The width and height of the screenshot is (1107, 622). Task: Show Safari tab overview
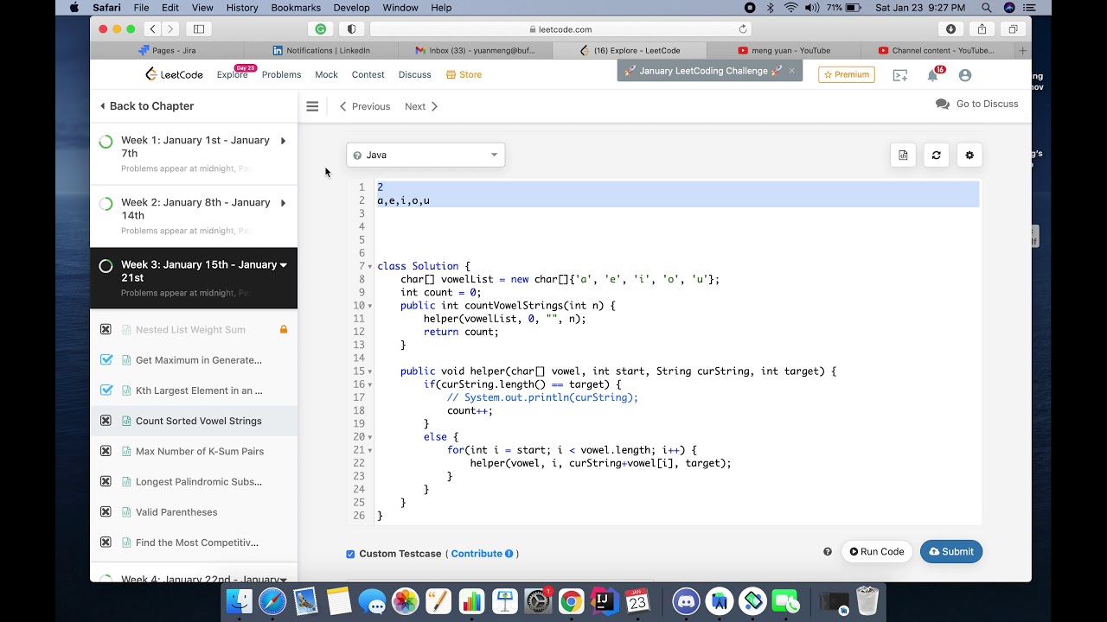coord(1012,29)
